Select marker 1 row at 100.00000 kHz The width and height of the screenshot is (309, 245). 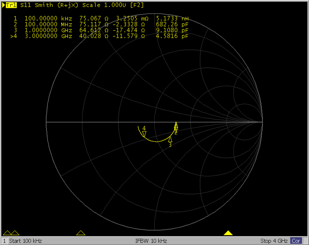[x=101, y=19]
